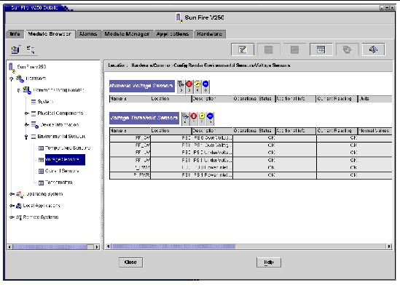Open the Hardware tab

click(x=209, y=34)
